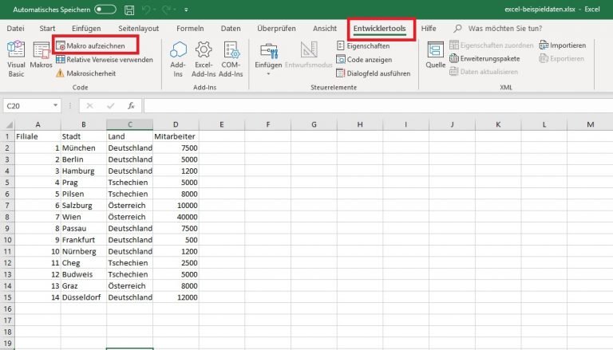Viewport: 613px width, 350px height.
Task: Open the Datei tab
Action: tap(15, 28)
